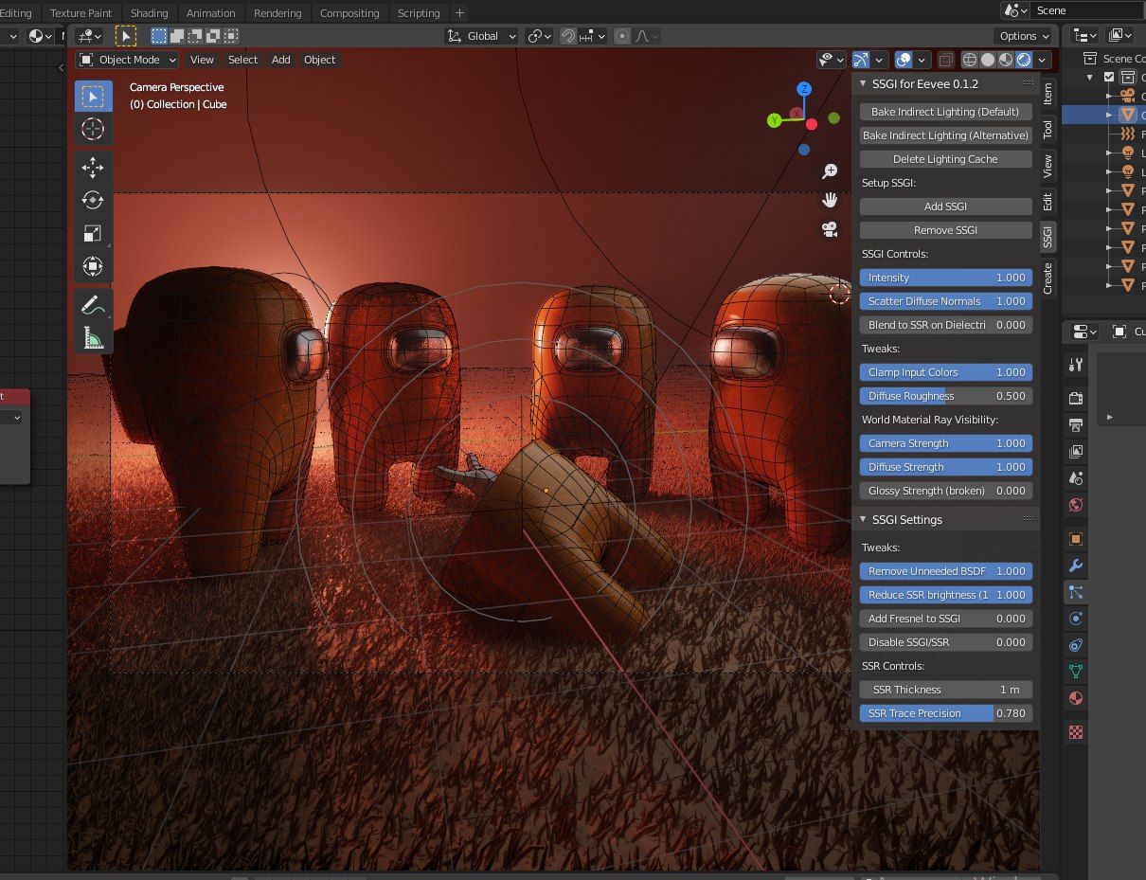Open Particle properties tab

[x=1075, y=592]
